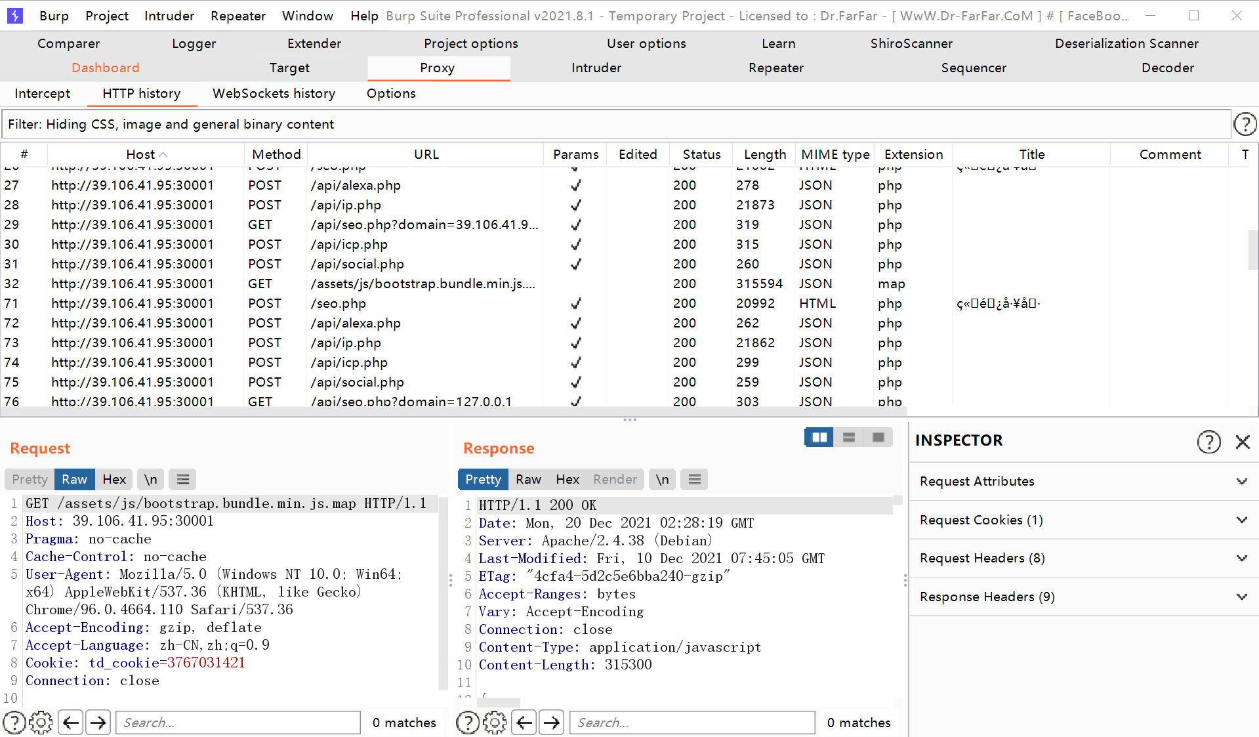Image resolution: width=1259 pixels, height=737 pixels.
Task: Sort table by Status column
Action: 701,154
